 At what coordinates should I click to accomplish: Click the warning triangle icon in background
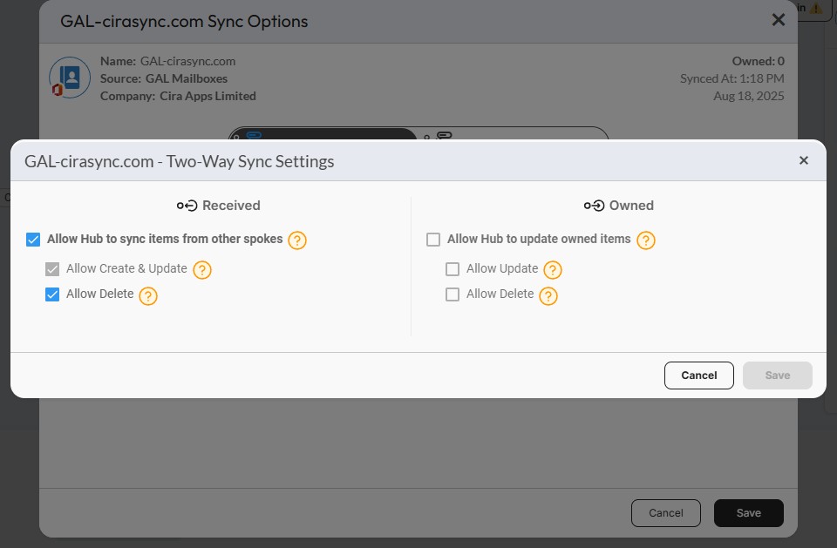816,8
